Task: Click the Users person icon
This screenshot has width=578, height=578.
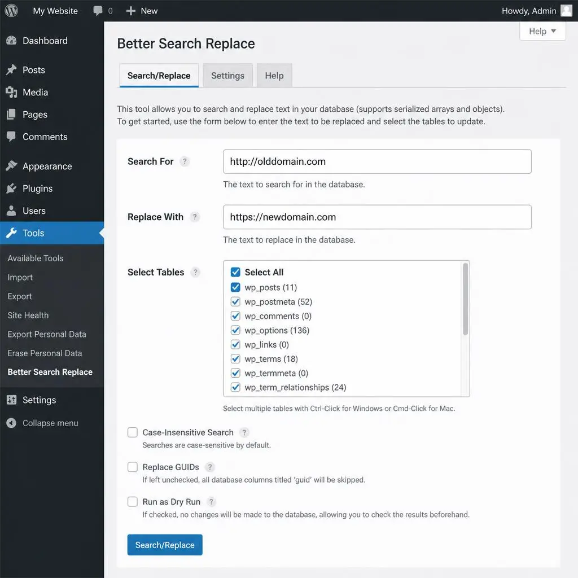Action: (x=11, y=211)
